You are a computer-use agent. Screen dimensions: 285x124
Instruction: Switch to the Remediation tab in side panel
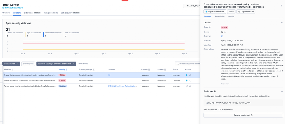220,16
